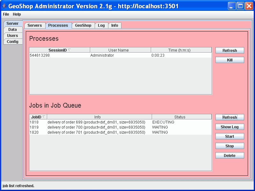
Task: Click delivery of order 699 info
Action: pos(99,122)
